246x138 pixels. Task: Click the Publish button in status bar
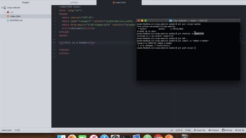coord(214,130)
